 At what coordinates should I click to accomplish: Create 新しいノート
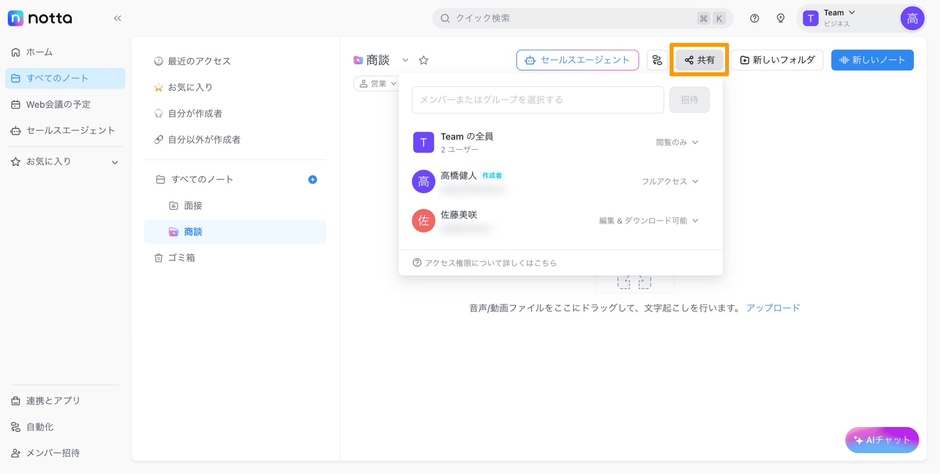pos(872,60)
